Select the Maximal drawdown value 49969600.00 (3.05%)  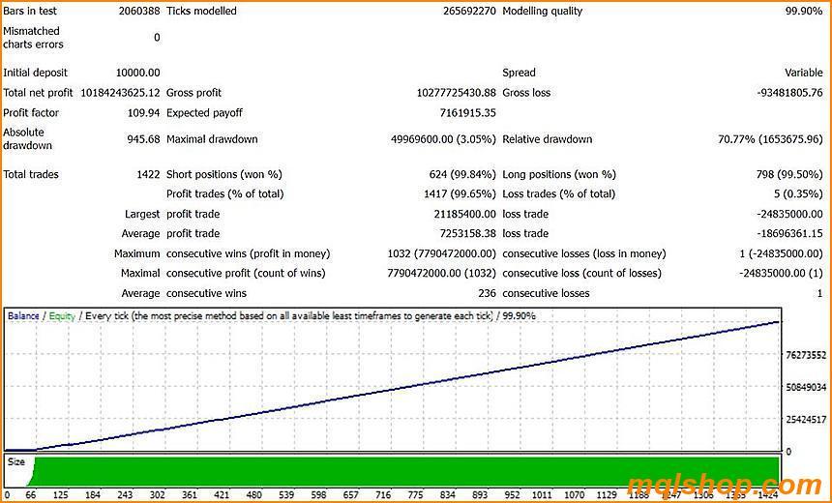[x=444, y=139]
